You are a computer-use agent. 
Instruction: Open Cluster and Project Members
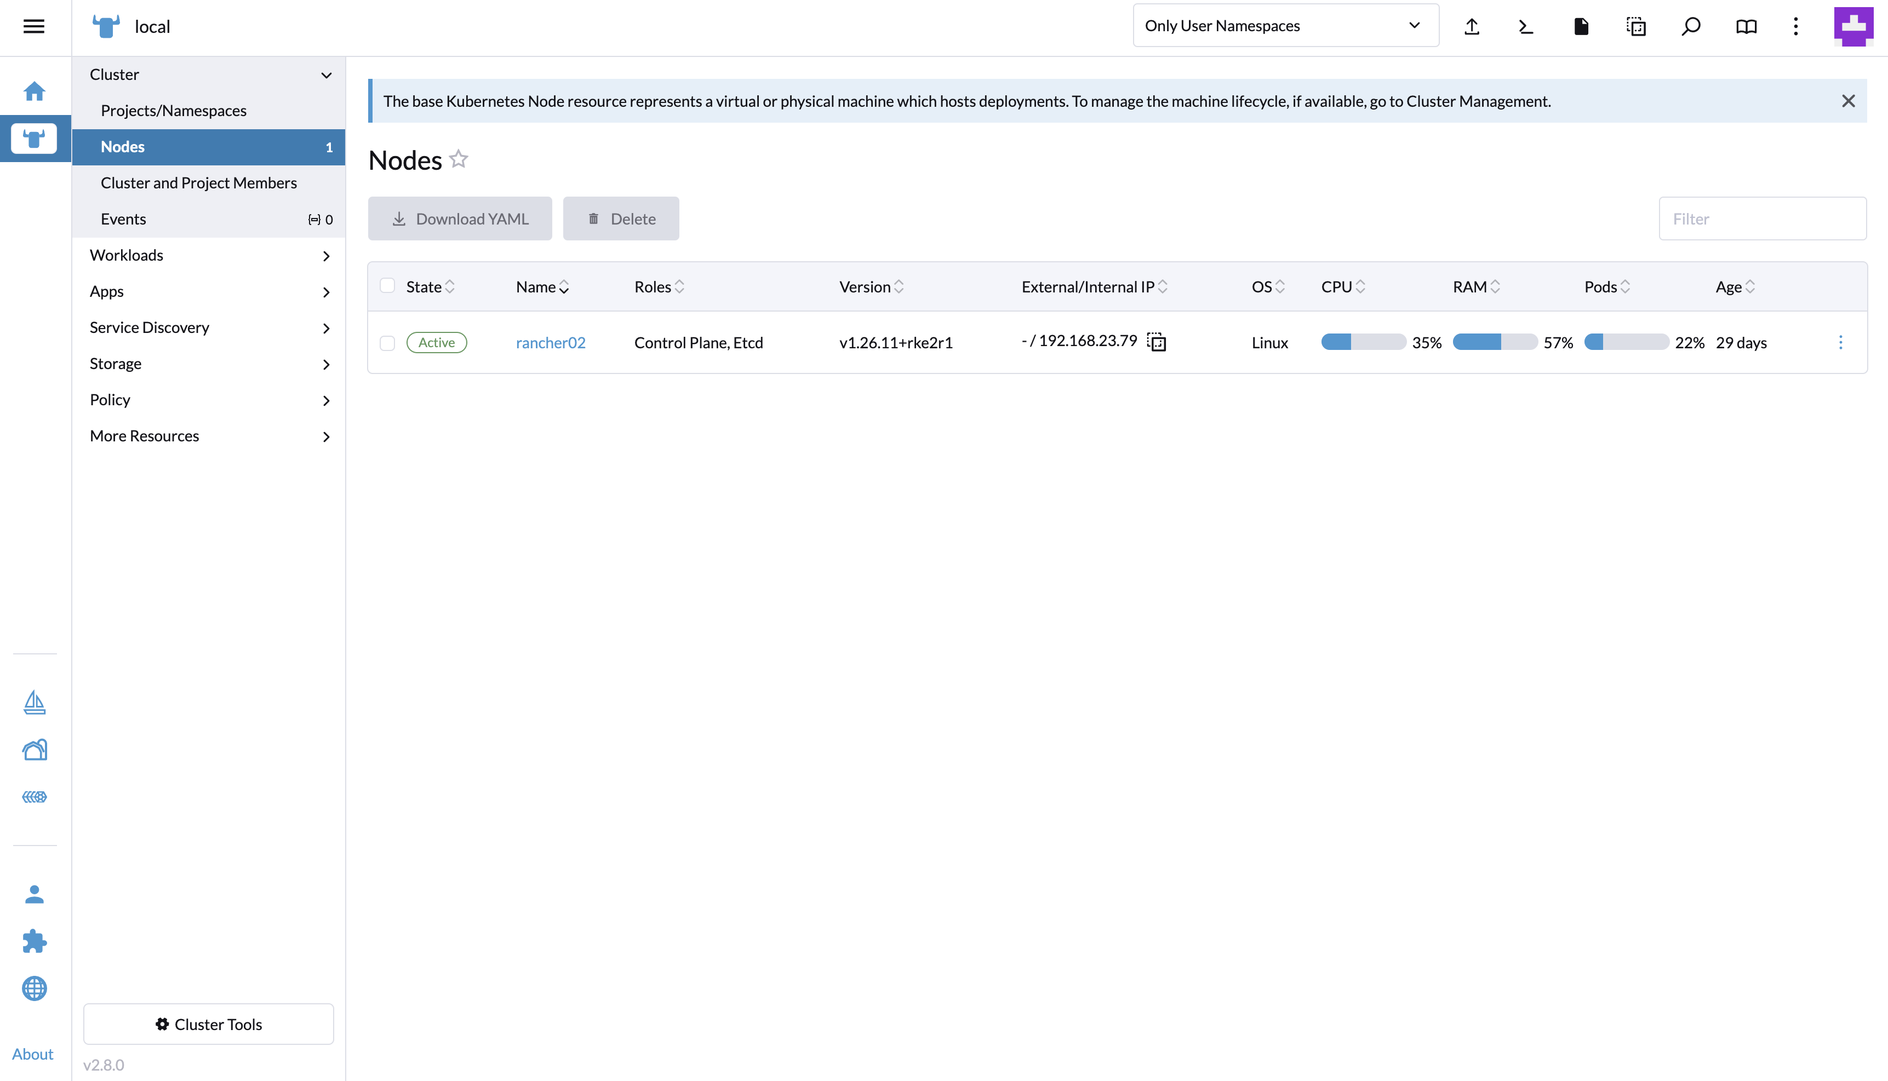[209, 183]
